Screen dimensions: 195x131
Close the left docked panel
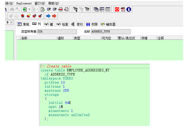[x=11, y=23]
